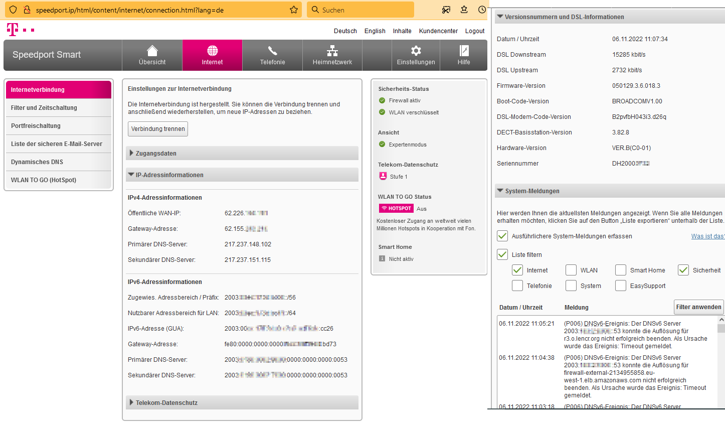This screenshot has height=423, width=725.
Task: Select DSL Downstream value 15285 kbit/s
Action: click(629, 54)
